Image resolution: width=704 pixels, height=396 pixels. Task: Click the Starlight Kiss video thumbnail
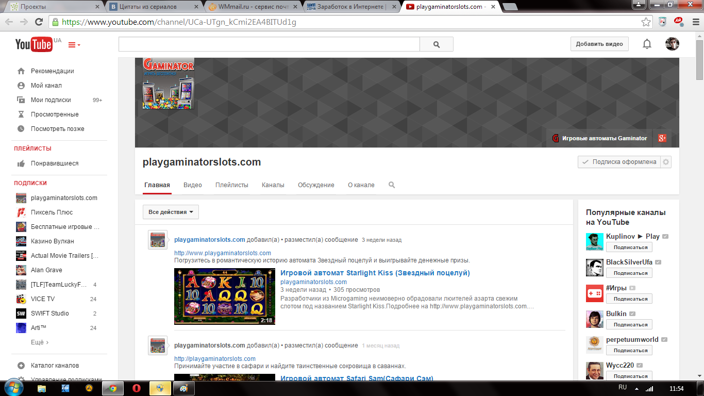pyautogui.click(x=225, y=296)
